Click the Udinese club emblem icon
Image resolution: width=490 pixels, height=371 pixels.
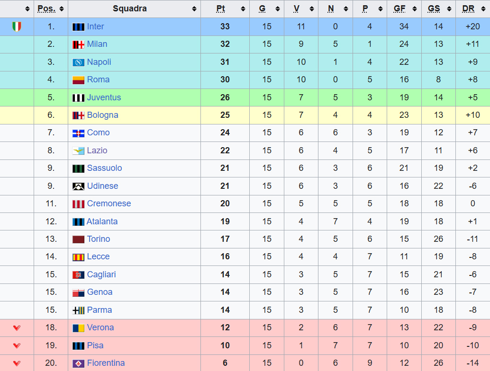click(x=78, y=186)
